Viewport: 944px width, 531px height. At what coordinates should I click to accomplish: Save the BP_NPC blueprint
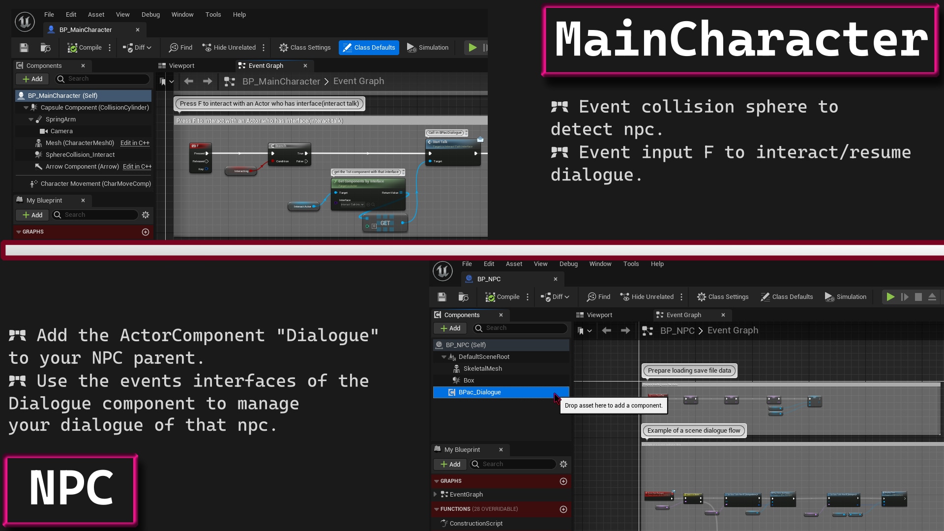coord(442,296)
